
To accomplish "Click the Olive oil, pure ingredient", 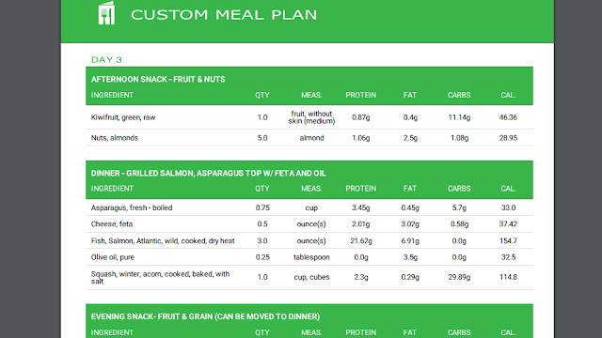I will point(113,257).
